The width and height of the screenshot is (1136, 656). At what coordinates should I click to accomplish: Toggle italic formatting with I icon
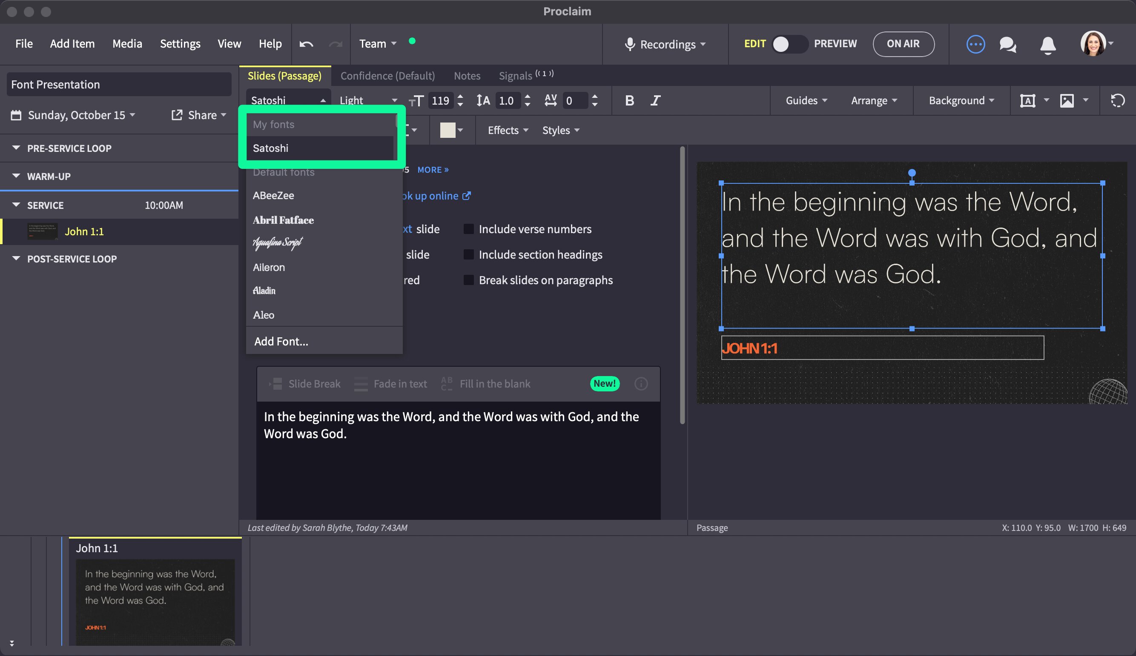(655, 100)
